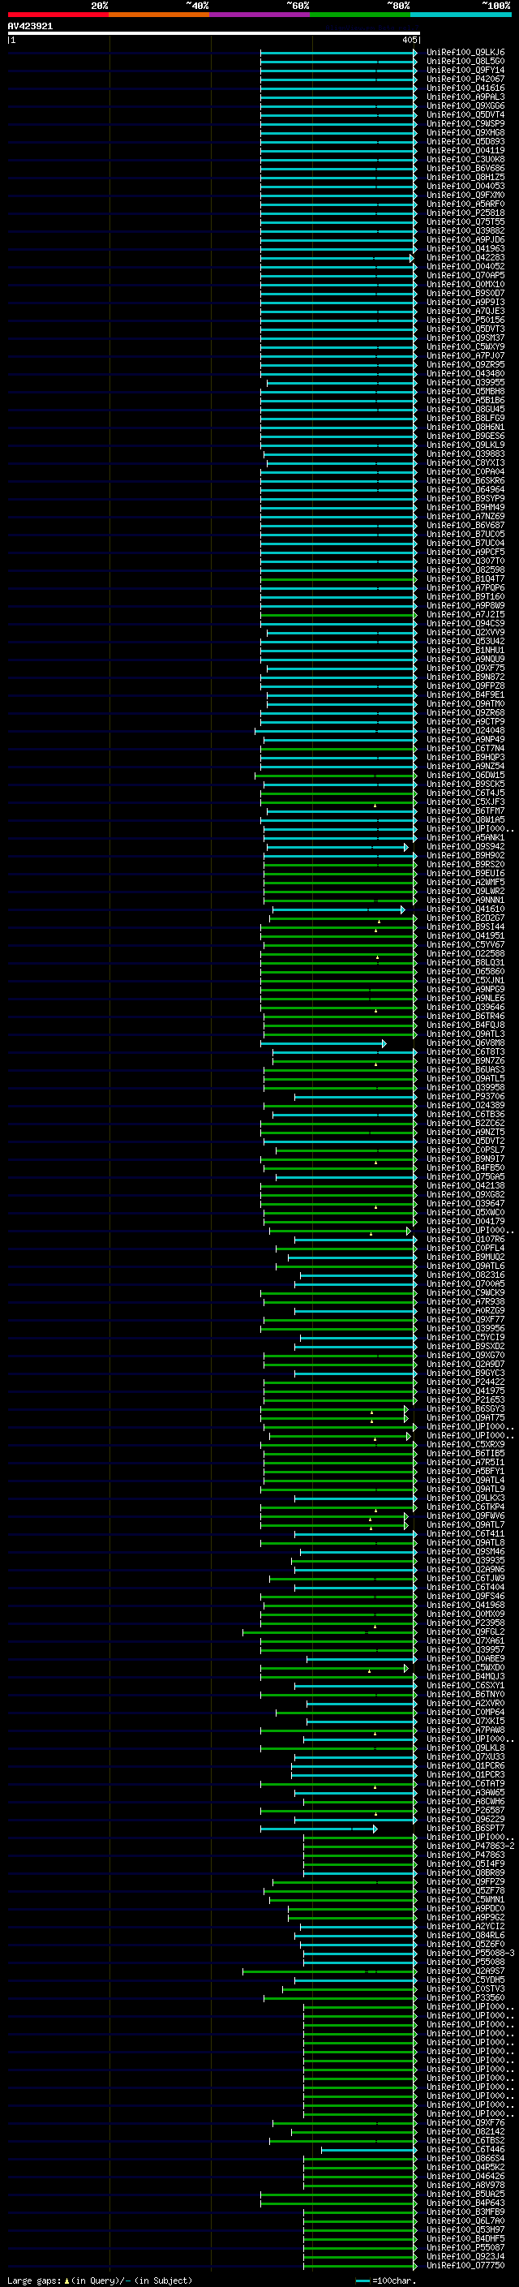Click UniRef100_C6T446 label
Screen dimensions: 519x2287
465,2149
